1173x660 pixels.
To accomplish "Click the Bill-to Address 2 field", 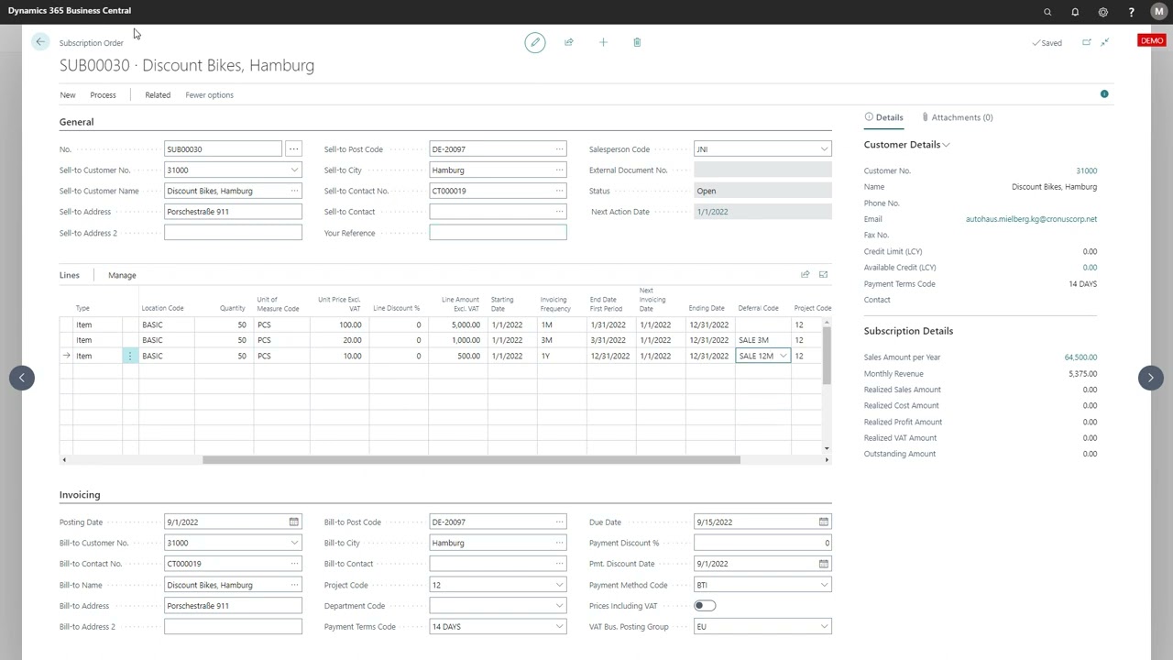I will [233, 627].
